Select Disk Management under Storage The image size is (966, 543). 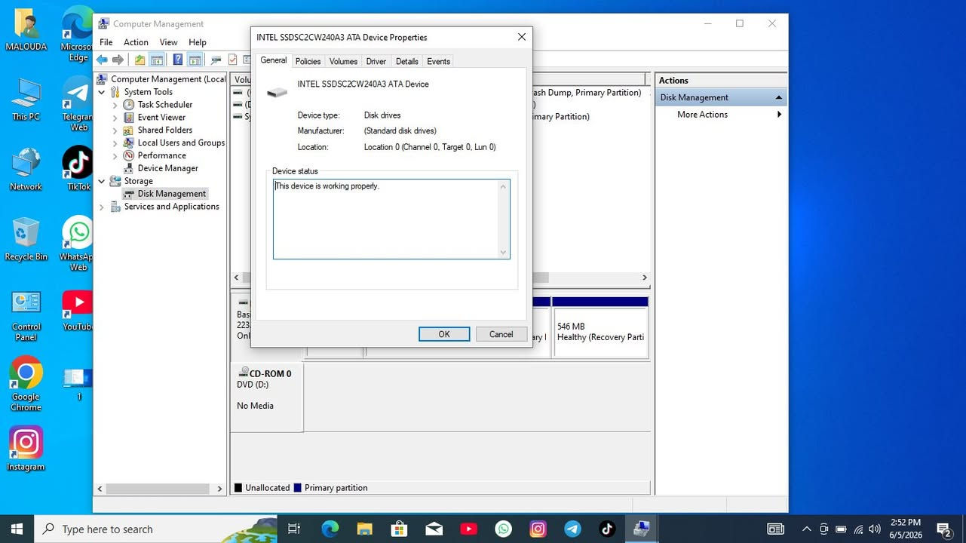pyautogui.click(x=171, y=194)
